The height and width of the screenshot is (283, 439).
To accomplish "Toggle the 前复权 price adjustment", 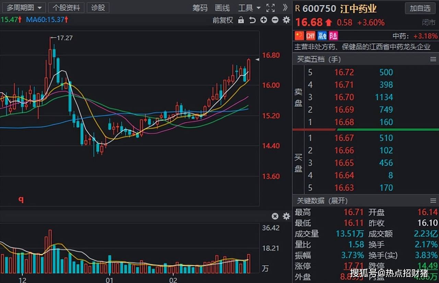I will [x=223, y=20].
